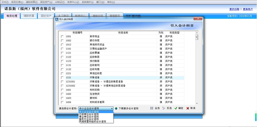The image size is (257, 127).
Task: Open the 系统维护(S) menu
Action: (x=88, y=2)
